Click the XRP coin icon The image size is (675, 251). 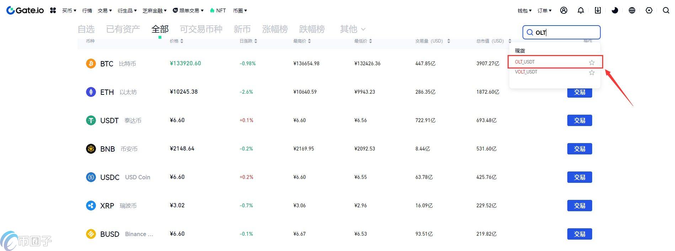[x=91, y=206]
